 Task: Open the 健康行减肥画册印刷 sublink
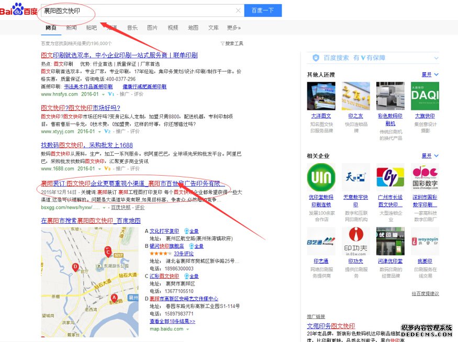[144, 87]
